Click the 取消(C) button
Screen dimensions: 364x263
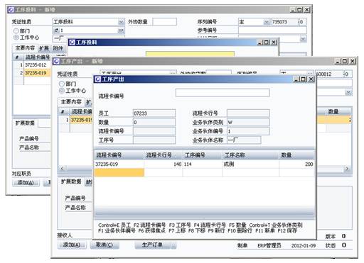pyautogui.click(x=105, y=245)
